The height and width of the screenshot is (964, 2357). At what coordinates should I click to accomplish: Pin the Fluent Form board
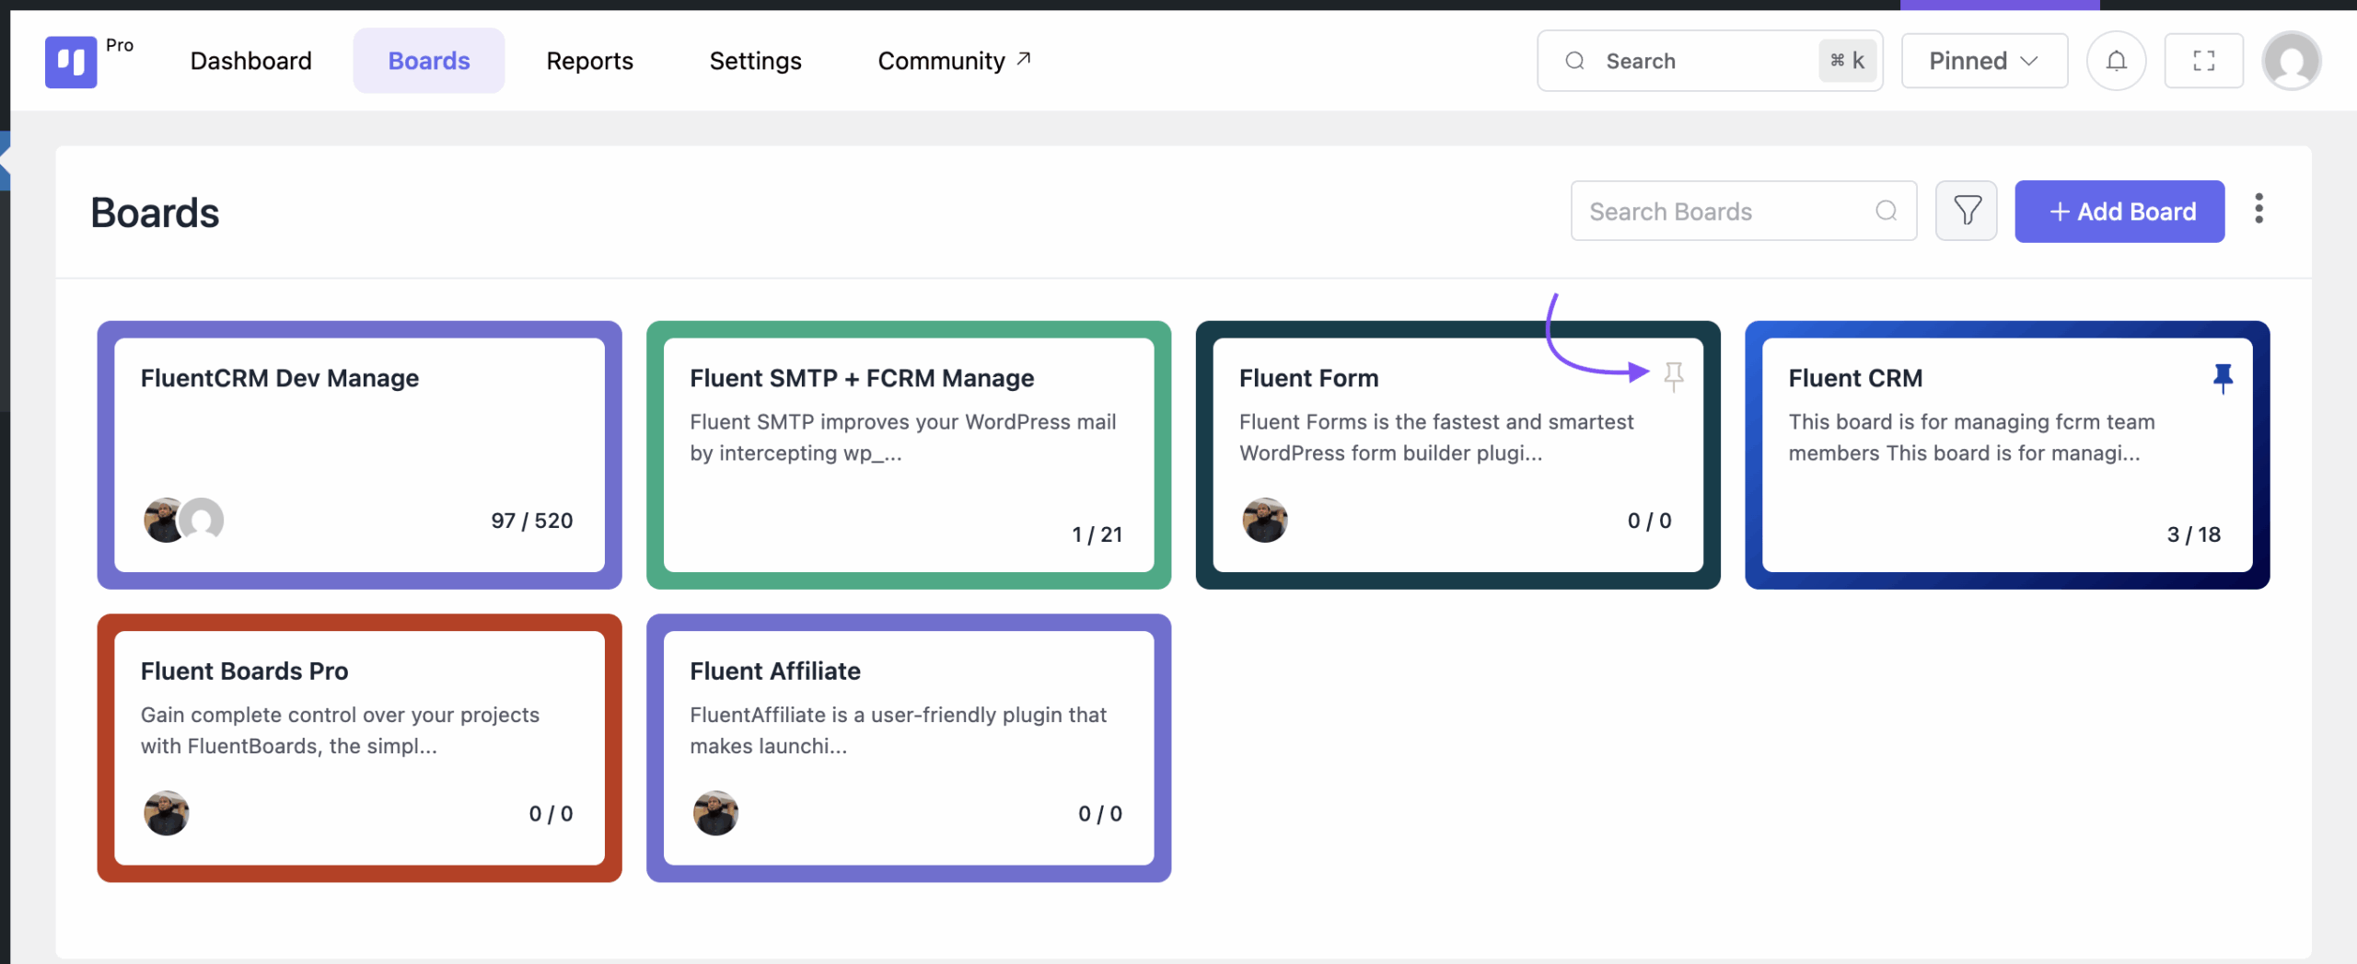click(1674, 376)
